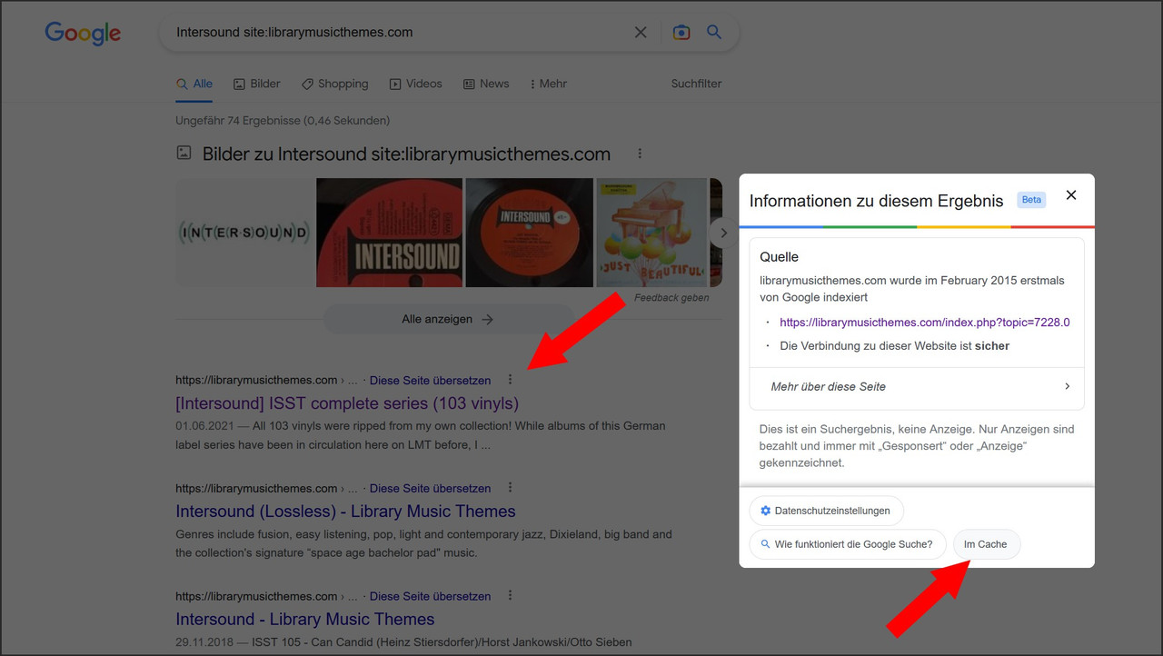Open Intersound - Library Music Themes result title
1163x656 pixels.
304,620
